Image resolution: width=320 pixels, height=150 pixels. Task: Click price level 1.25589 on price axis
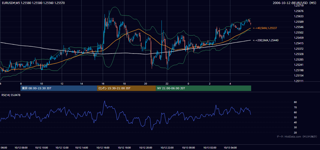click(x=299, y=22)
